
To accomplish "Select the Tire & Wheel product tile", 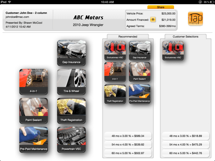I will (71, 82).
